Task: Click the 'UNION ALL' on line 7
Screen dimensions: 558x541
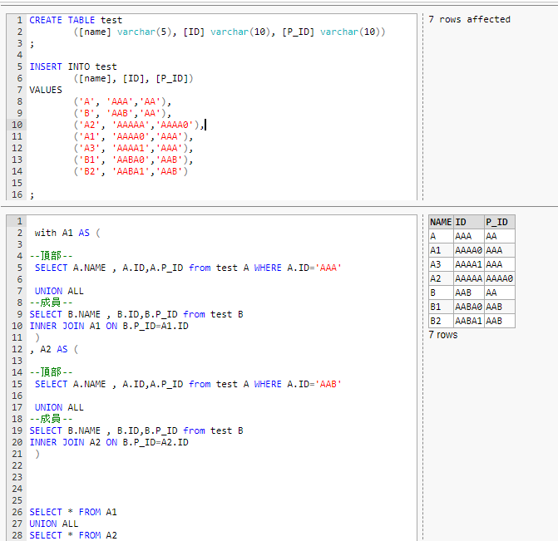Action: 59,292
